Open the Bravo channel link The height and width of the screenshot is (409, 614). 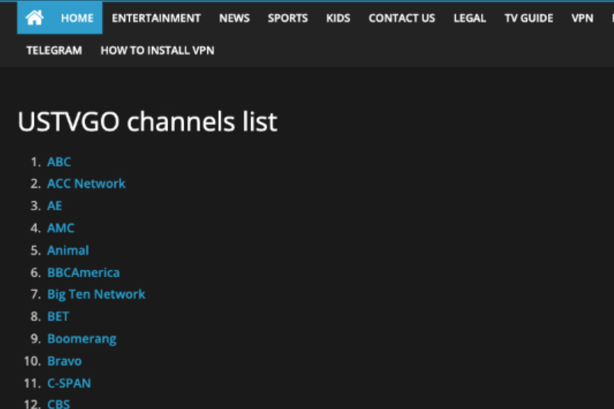[x=64, y=361]
